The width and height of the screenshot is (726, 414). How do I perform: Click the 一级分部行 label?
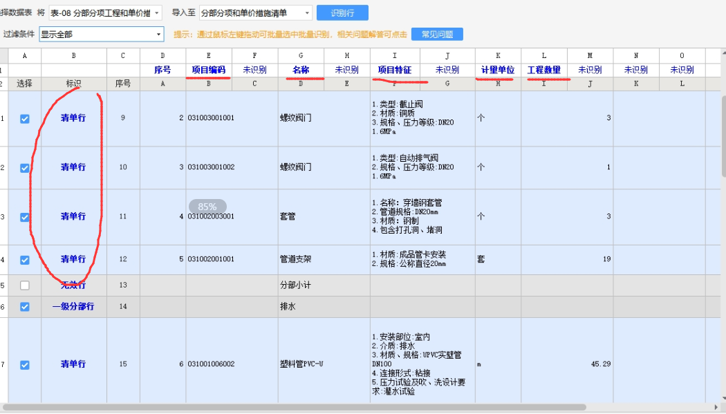coord(73,306)
